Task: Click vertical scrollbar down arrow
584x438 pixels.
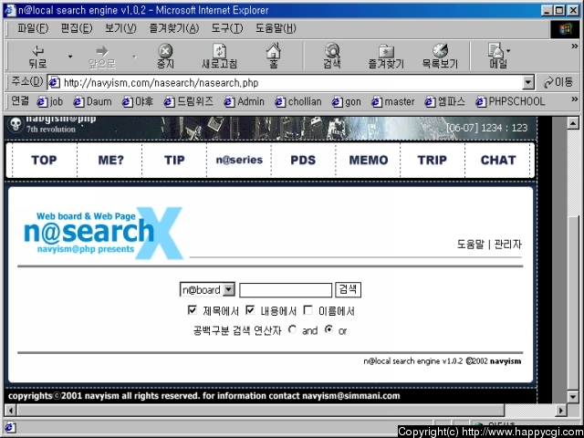Action: tap(573, 397)
